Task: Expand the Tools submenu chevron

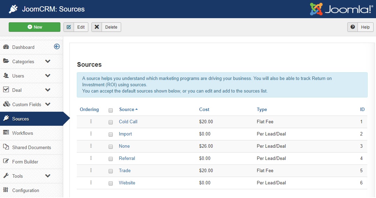Action: pos(48,176)
